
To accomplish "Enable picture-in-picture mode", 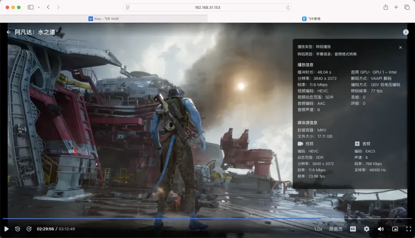I will (x=395, y=229).
